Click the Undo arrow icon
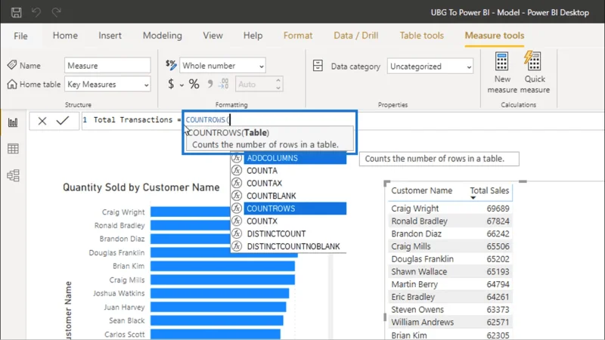The image size is (605, 340). coord(36,12)
